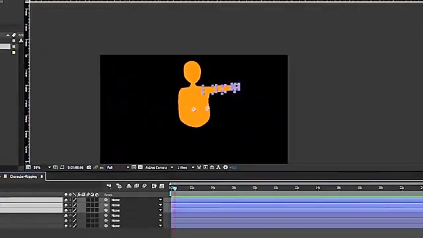Click the Video eye column header icon
This screenshot has height=238, width=423.
click(66, 194)
